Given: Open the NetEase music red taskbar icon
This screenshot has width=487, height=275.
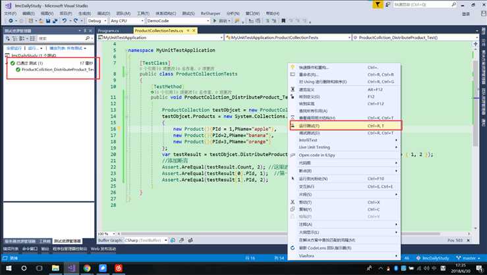Looking at the screenshot, I should click(119, 268).
